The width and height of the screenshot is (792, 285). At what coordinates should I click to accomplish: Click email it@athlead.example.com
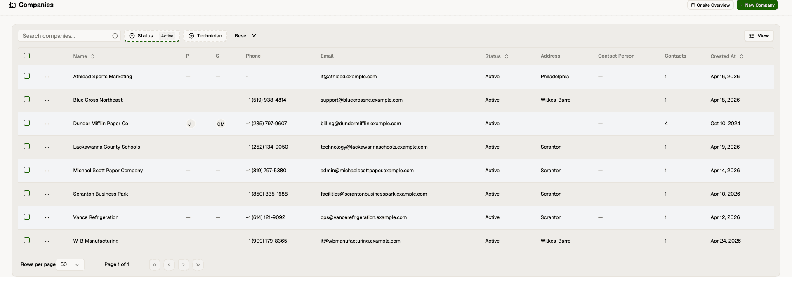(349, 77)
